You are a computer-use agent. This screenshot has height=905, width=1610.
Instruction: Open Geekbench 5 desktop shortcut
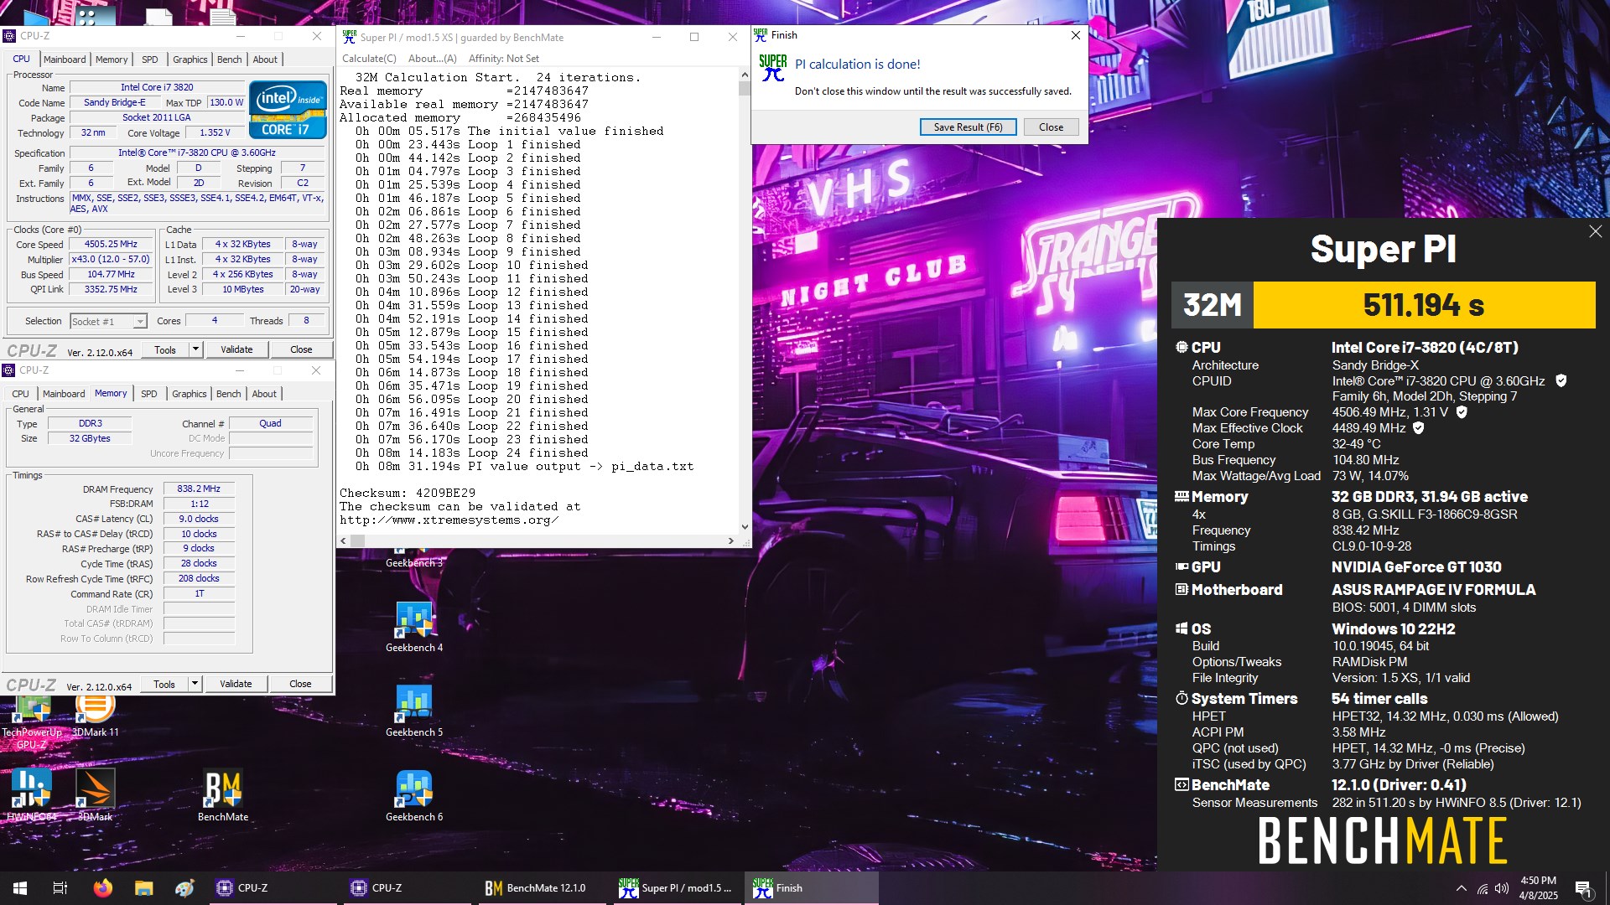tap(414, 711)
